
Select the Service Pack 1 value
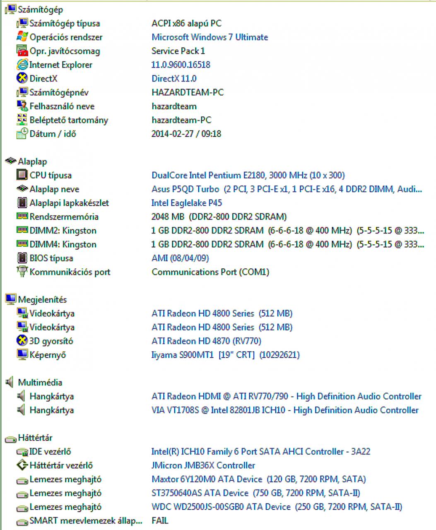178,51
